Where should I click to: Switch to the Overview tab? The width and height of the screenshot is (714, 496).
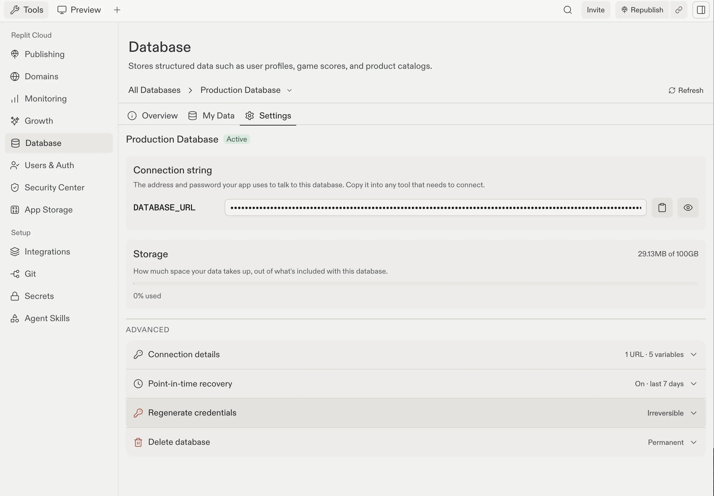tap(153, 116)
